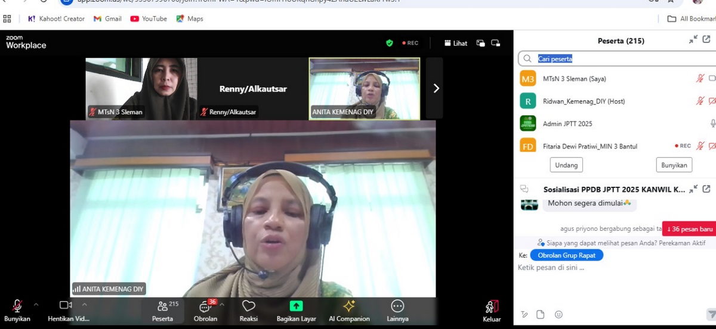Toggle camera with Hentikan Video button
The image size is (716, 329).
66,306
